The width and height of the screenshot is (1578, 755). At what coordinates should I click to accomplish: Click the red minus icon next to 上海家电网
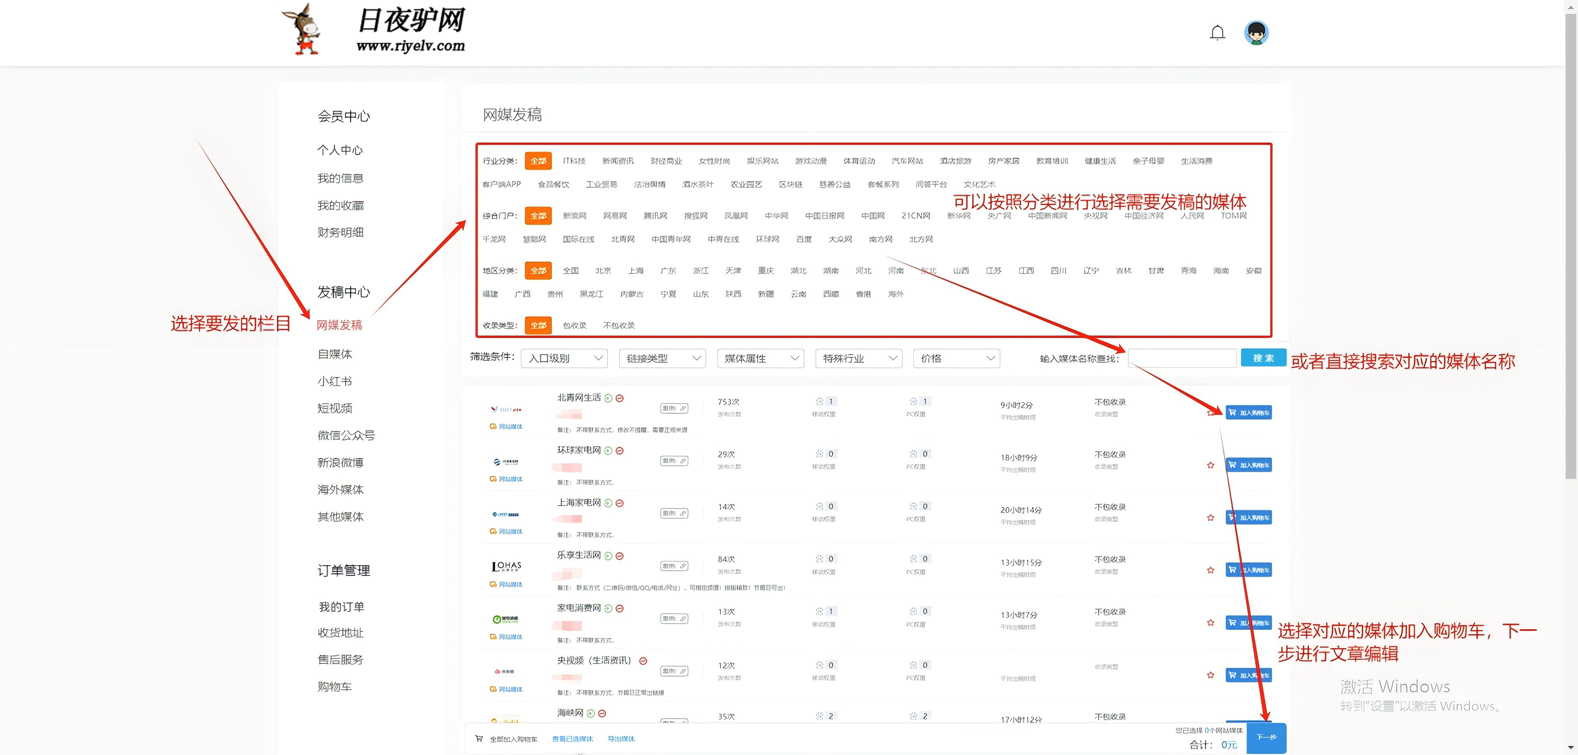620,503
